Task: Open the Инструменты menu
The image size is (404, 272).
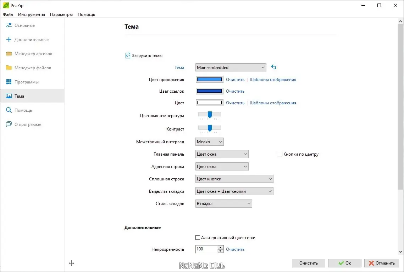Action: tap(32, 15)
